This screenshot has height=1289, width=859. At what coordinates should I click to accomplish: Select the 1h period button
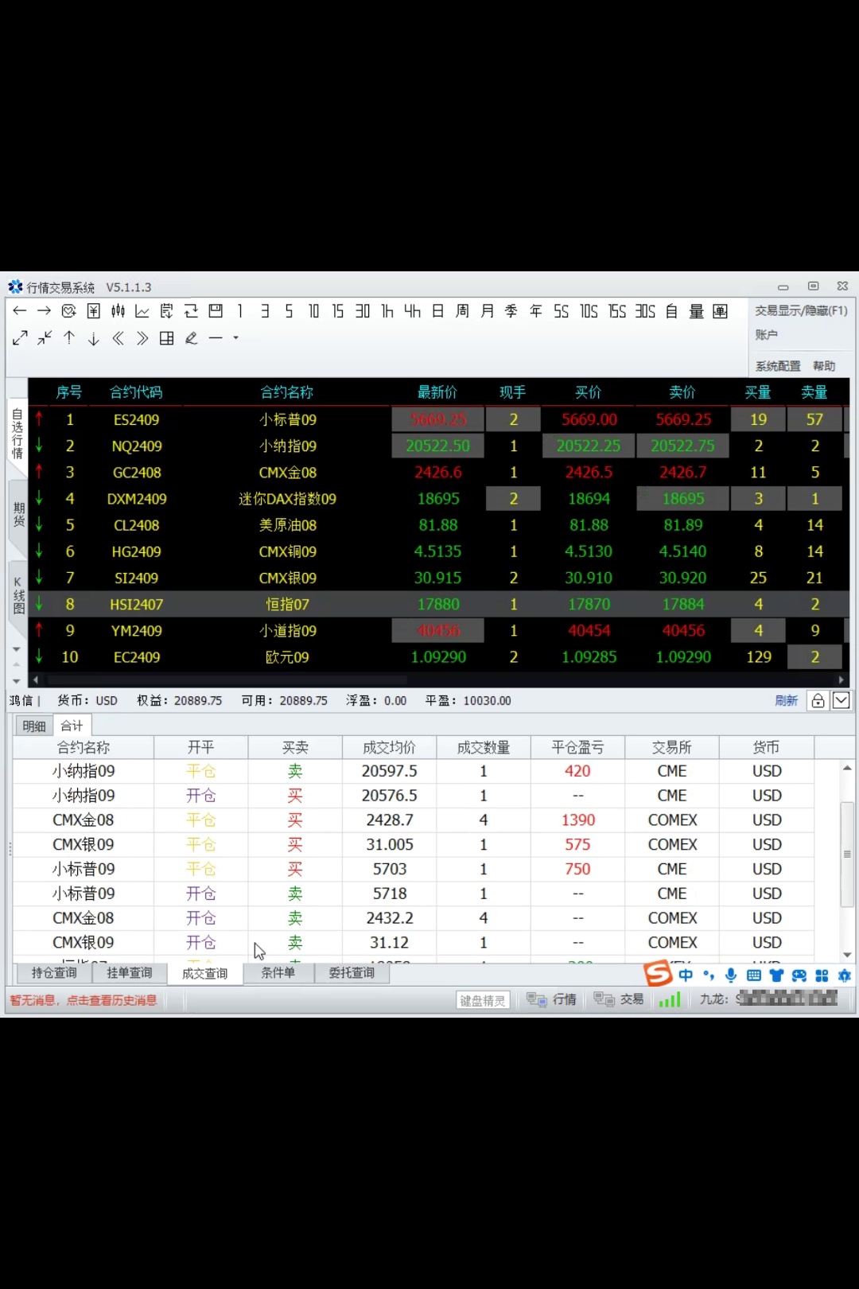click(387, 311)
